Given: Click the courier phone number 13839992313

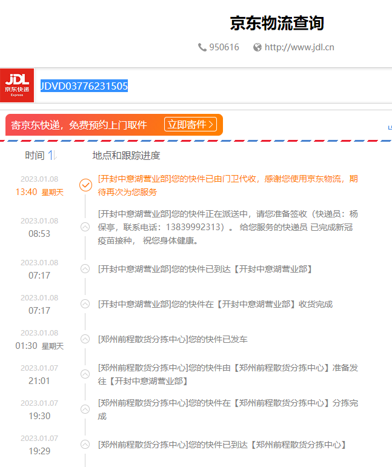Looking at the screenshot, I should tap(193, 227).
